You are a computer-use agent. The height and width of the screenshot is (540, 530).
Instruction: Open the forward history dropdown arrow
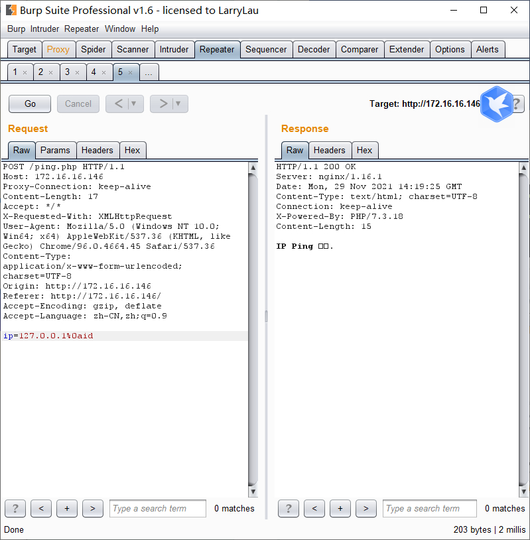pyautogui.click(x=178, y=103)
